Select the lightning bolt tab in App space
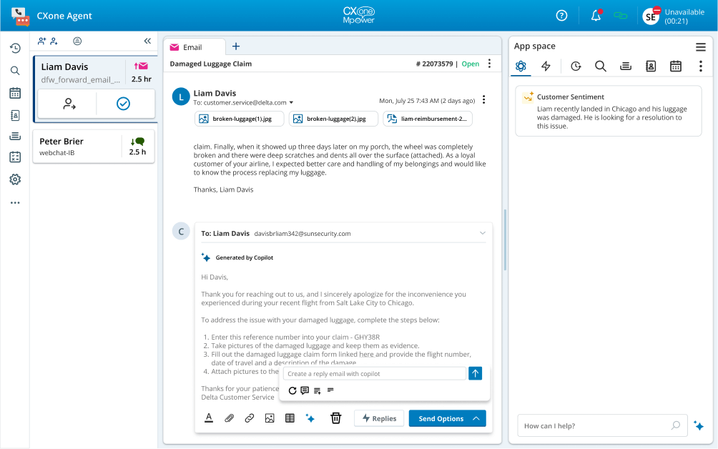Image resolution: width=718 pixels, height=449 pixels. 546,66
